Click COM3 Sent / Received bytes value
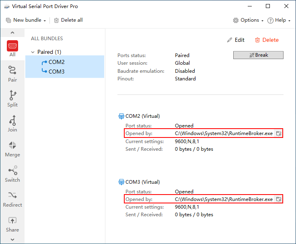The image size is (296, 244). pyautogui.click(x=194, y=215)
